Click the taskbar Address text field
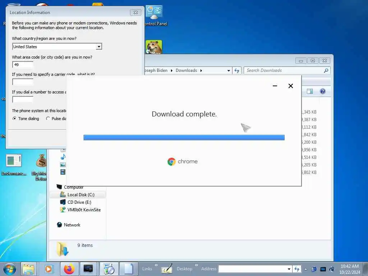Viewport: 368px width, 276px height. (x=252, y=269)
